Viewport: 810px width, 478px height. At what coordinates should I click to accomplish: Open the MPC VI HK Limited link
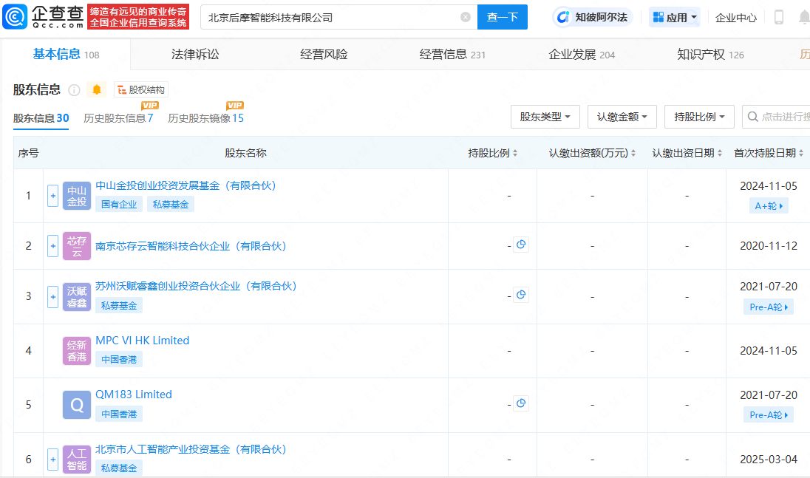click(143, 341)
